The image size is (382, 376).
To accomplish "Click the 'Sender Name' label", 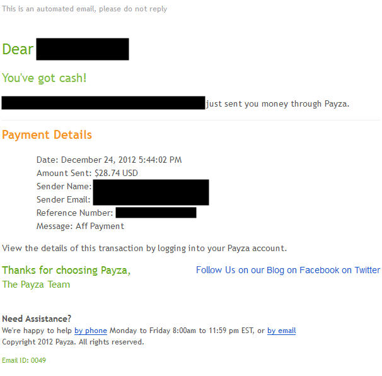I will point(64,187).
